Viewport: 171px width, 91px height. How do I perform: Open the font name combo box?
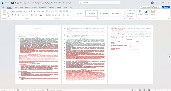click(18, 11)
